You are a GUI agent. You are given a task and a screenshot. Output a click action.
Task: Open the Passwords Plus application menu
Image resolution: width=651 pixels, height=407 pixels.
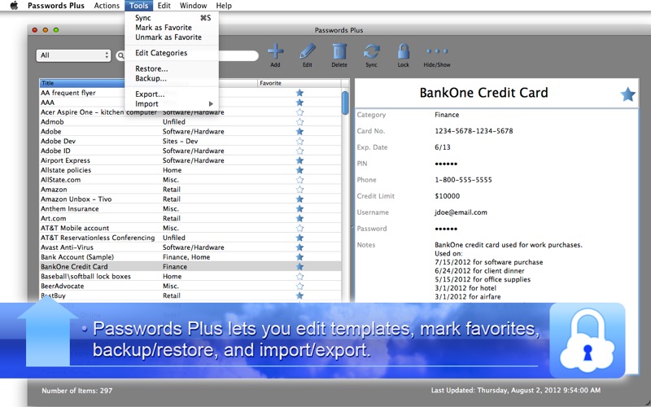pyautogui.click(x=56, y=6)
